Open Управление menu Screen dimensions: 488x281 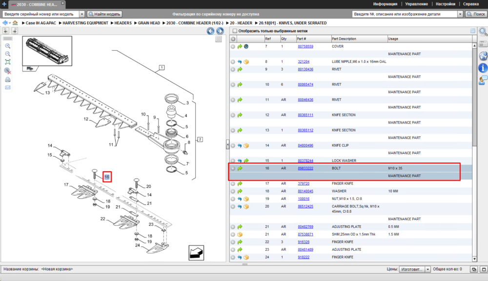point(416,4)
